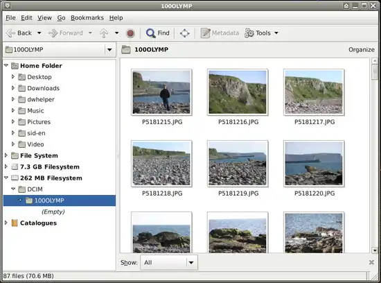Click the Back navigation arrow icon

pyautogui.click(x=10, y=33)
